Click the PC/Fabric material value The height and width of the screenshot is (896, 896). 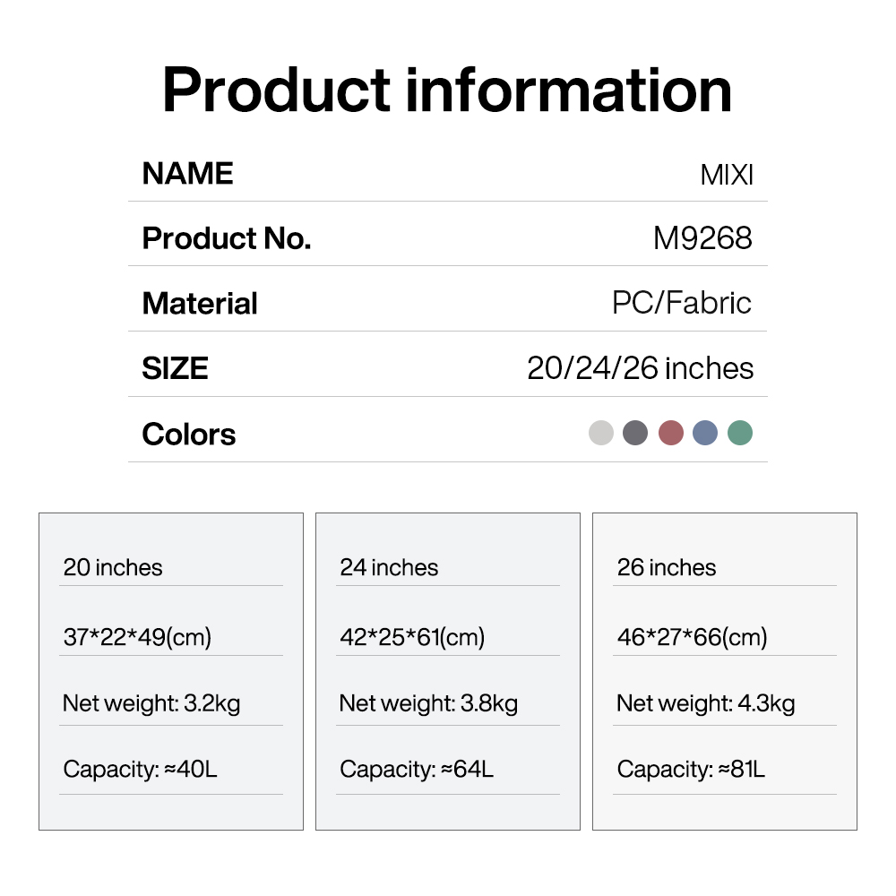[681, 303]
